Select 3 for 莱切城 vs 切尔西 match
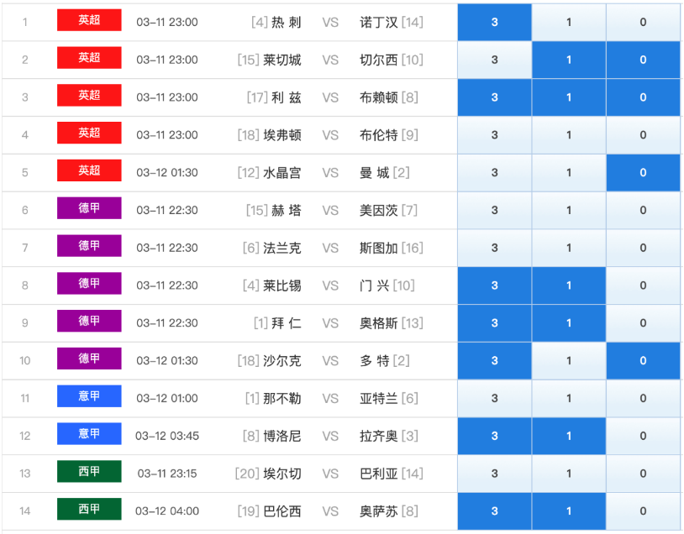Screen dimensions: 684x534 (x=494, y=60)
